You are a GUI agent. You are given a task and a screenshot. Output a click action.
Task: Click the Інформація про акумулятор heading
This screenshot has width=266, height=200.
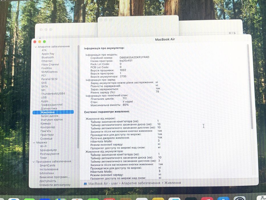104,48
